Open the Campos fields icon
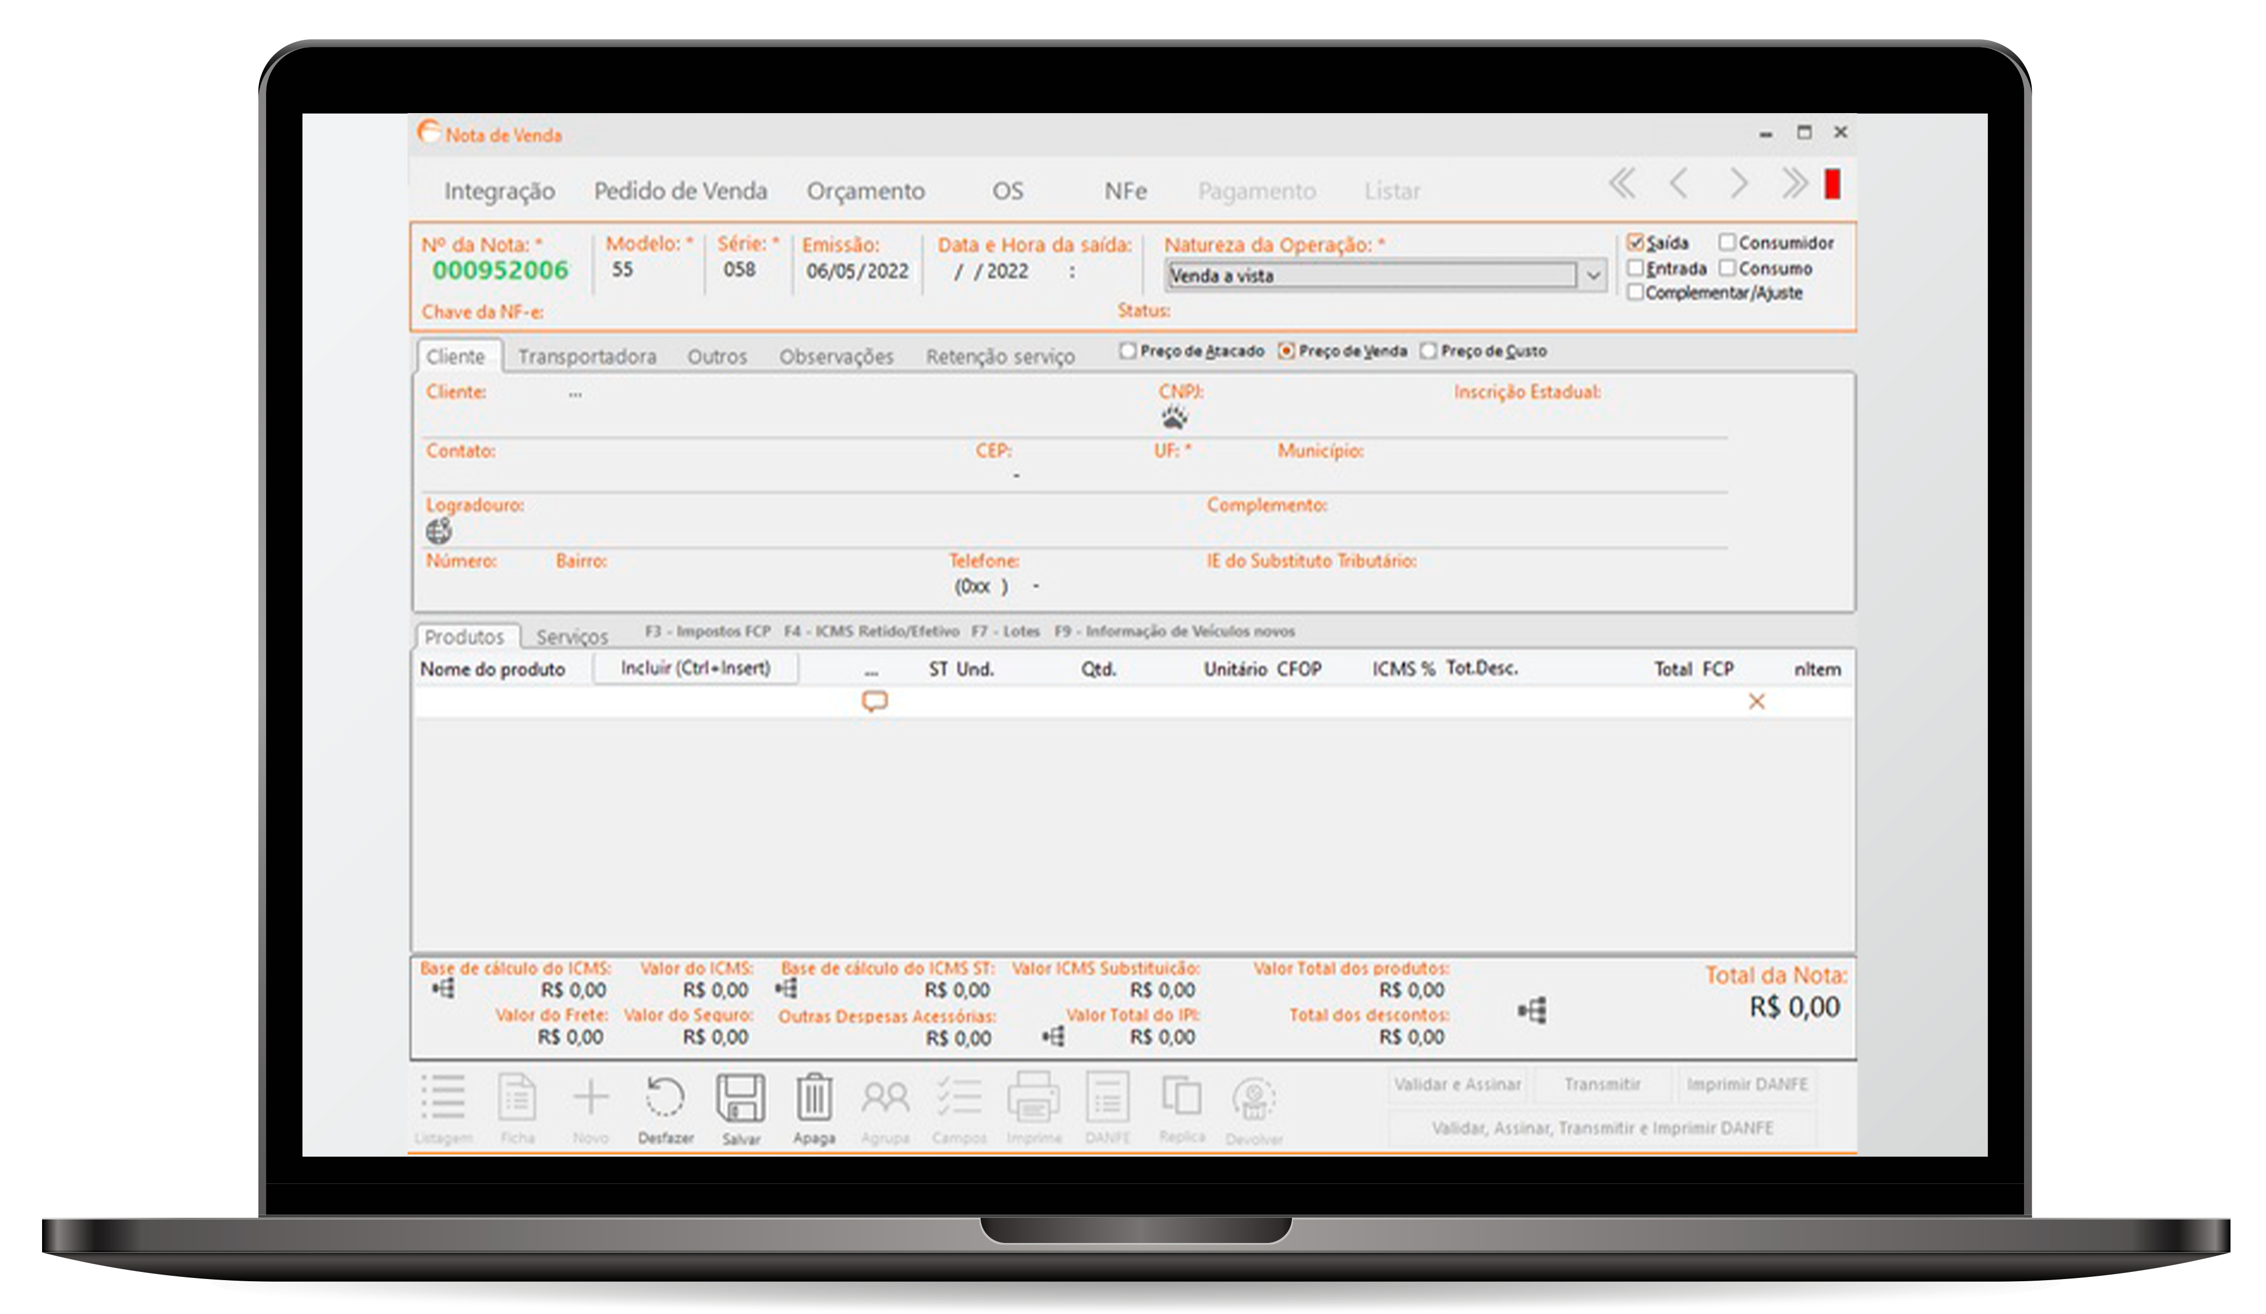Image resolution: width=2266 pixels, height=1314 pixels. click(959, 1097)
